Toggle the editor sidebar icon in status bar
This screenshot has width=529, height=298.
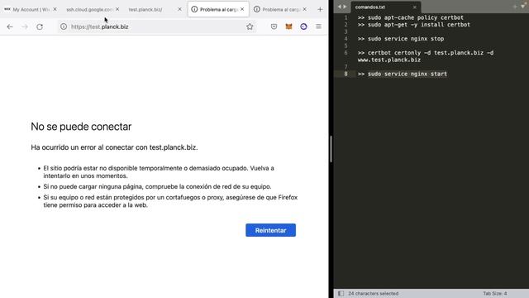tap(341, 293)
